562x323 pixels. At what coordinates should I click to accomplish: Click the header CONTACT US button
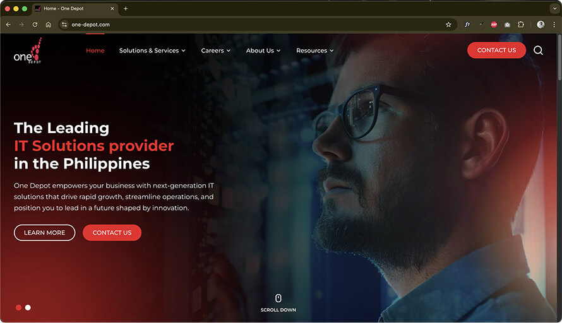click(496, 50)
